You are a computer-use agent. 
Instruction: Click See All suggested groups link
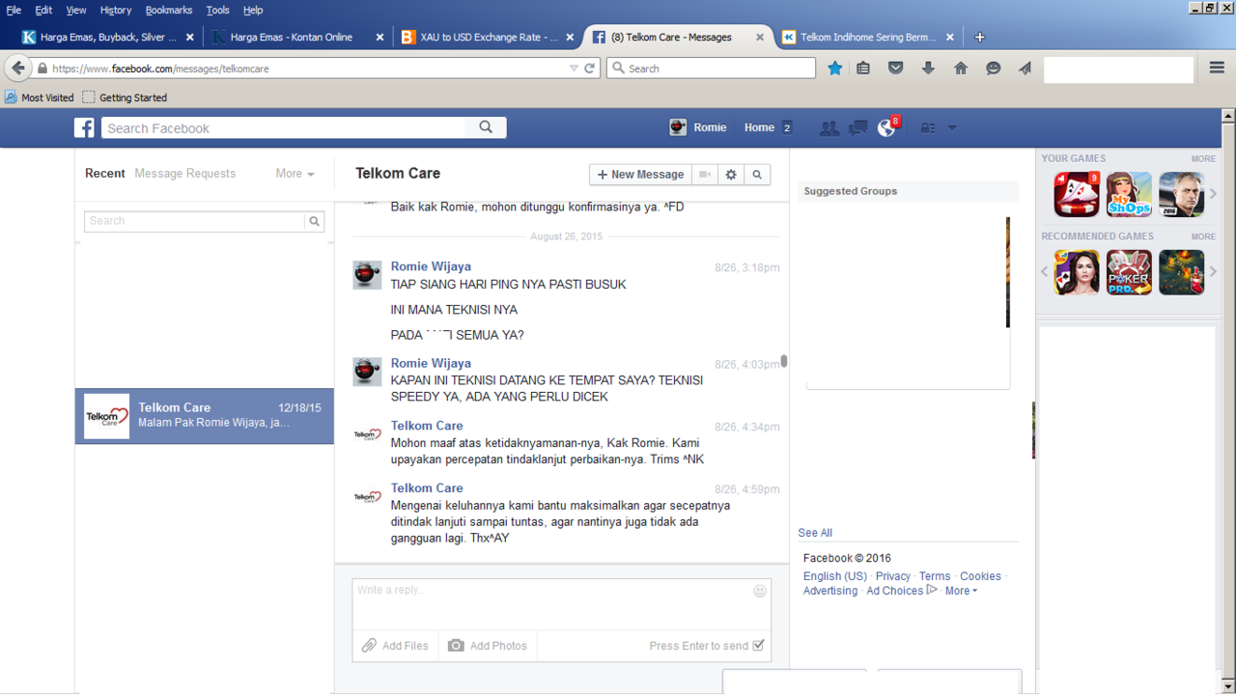815,533
